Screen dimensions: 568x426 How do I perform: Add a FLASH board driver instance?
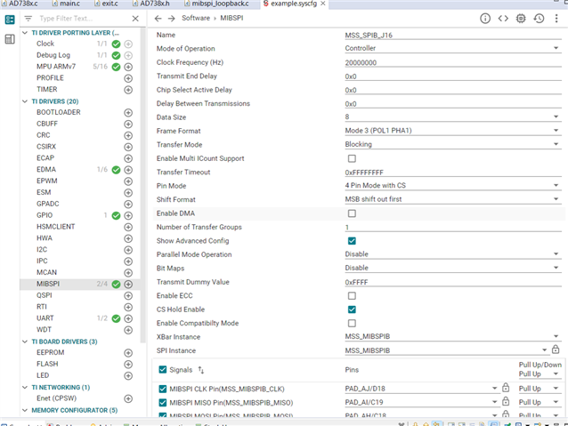[128, 365]
